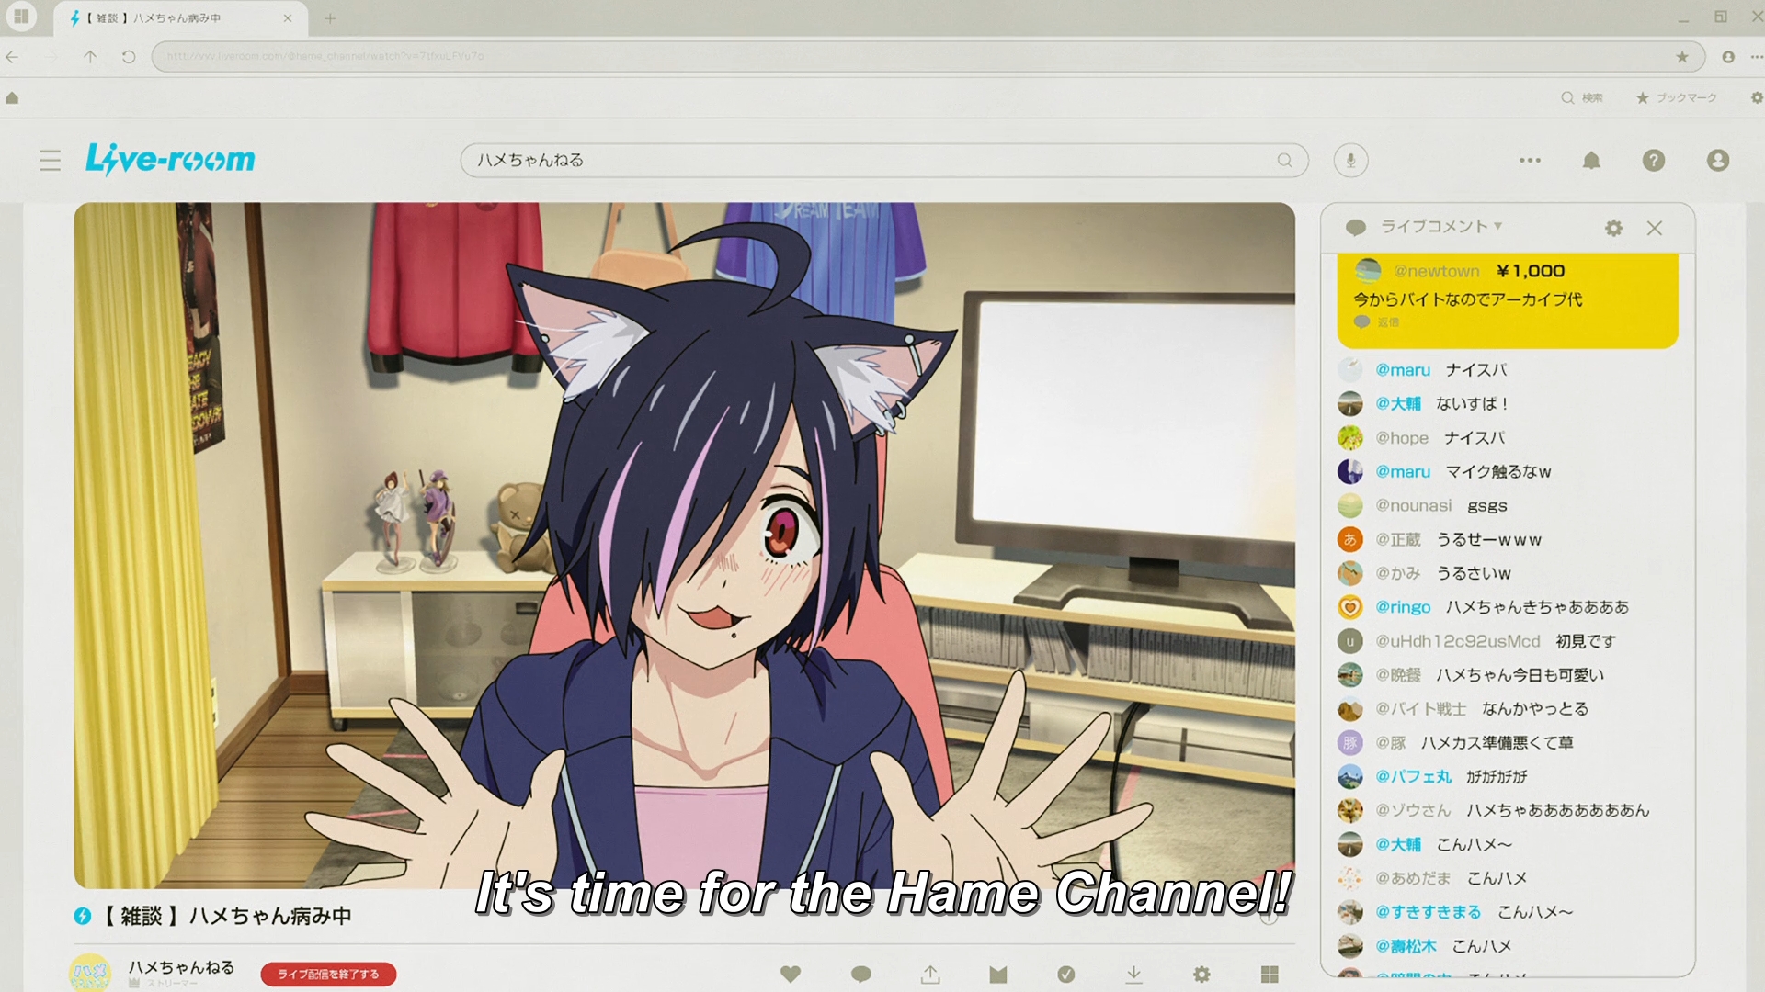Open @大輔 on the こんハメ〜 comment
The image size is (1765, 992).
[x=1398, y=845]
